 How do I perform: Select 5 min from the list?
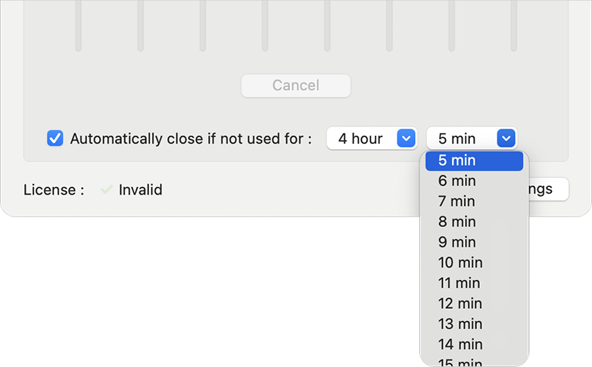pyautogui.click(x=474, y=161)
